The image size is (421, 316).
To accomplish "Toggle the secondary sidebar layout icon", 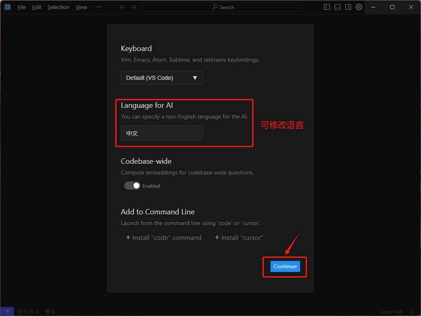I will click(348, 7).
